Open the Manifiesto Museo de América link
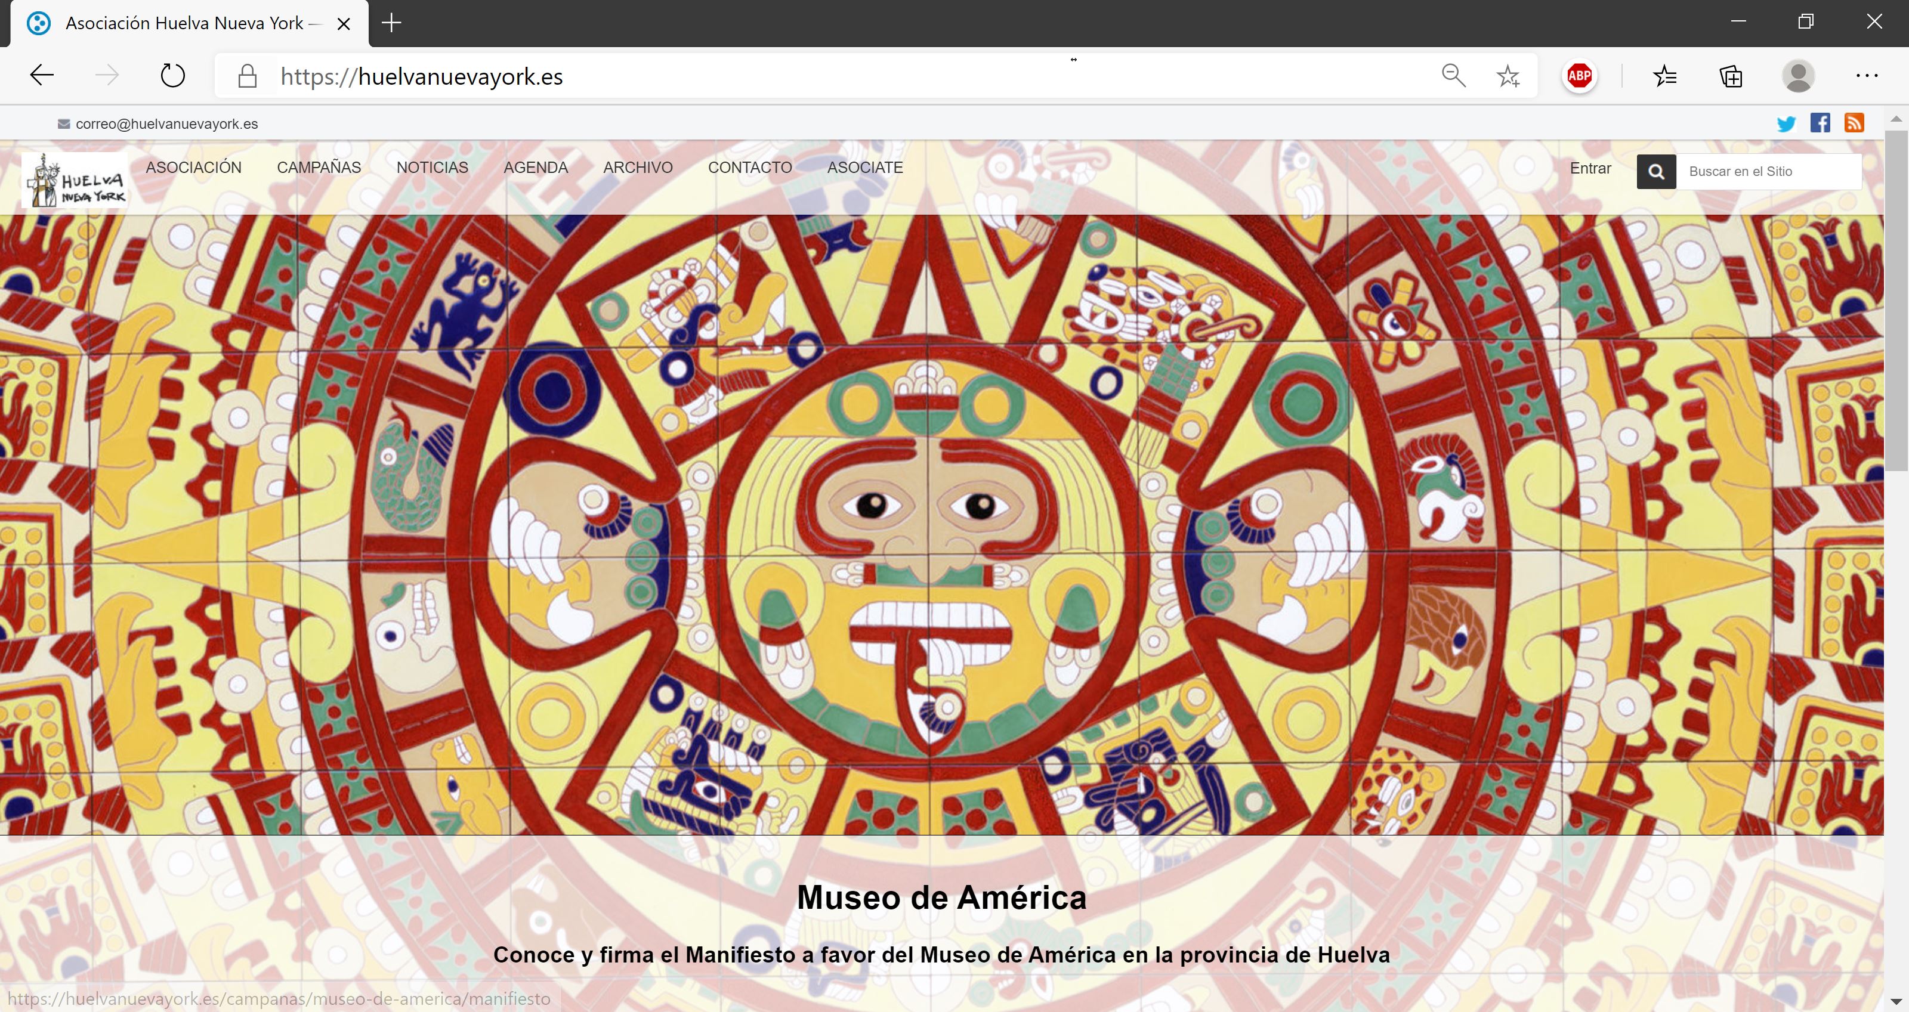Viewport: 1909px width, 1012px height. tap(941, 954)
